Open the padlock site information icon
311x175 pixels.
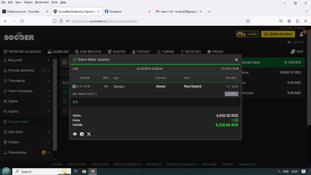click(x=61, y=21)
